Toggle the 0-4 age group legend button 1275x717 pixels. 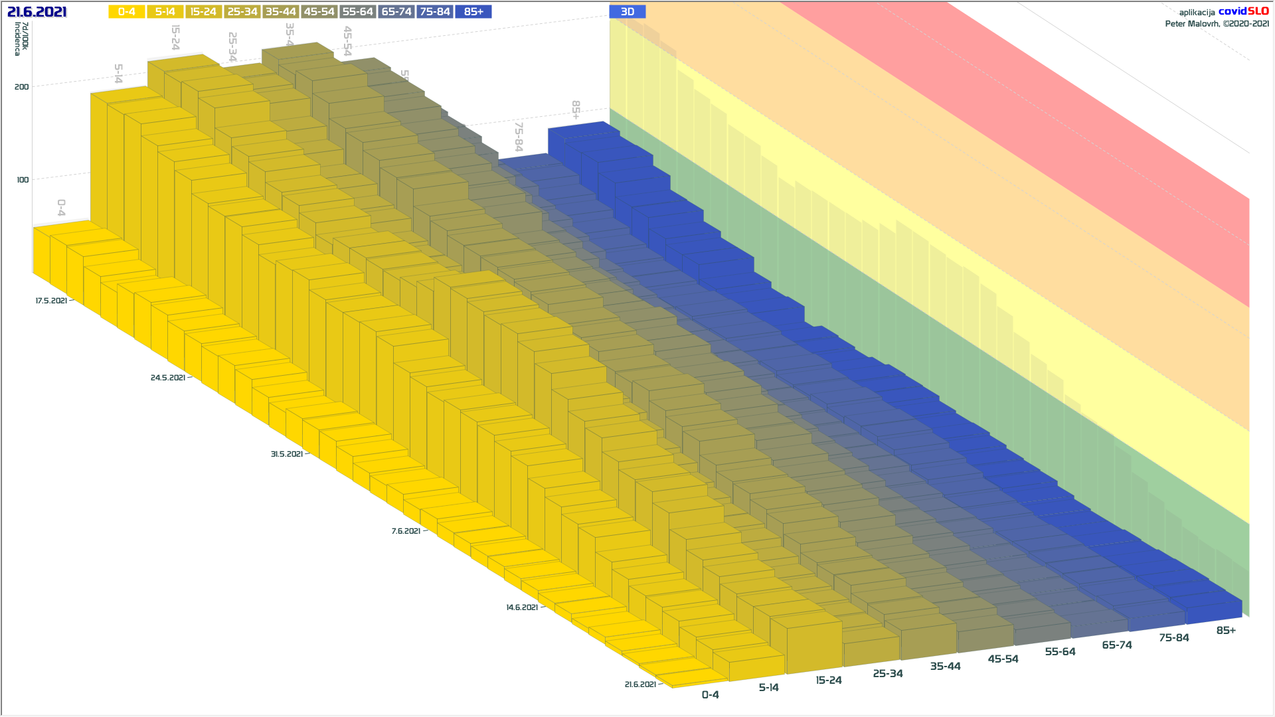[x=126, y=12]
